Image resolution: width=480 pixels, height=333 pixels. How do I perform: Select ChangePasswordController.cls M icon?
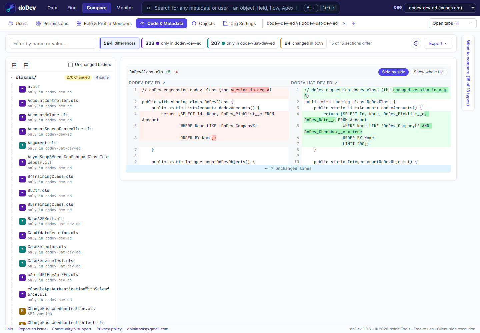pyautogui.click(x=22, y=311)
